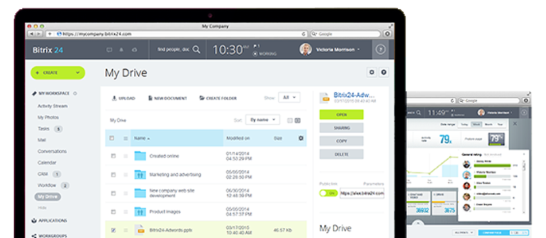The height and width of the screenshot is (238, 546).
Task: Click the file preview icon in details panel
Action: pyautogui.click(x=324, y=98)
